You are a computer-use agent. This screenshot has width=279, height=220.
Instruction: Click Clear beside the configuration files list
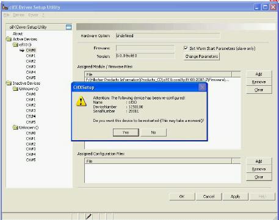(x=259, y=177)
